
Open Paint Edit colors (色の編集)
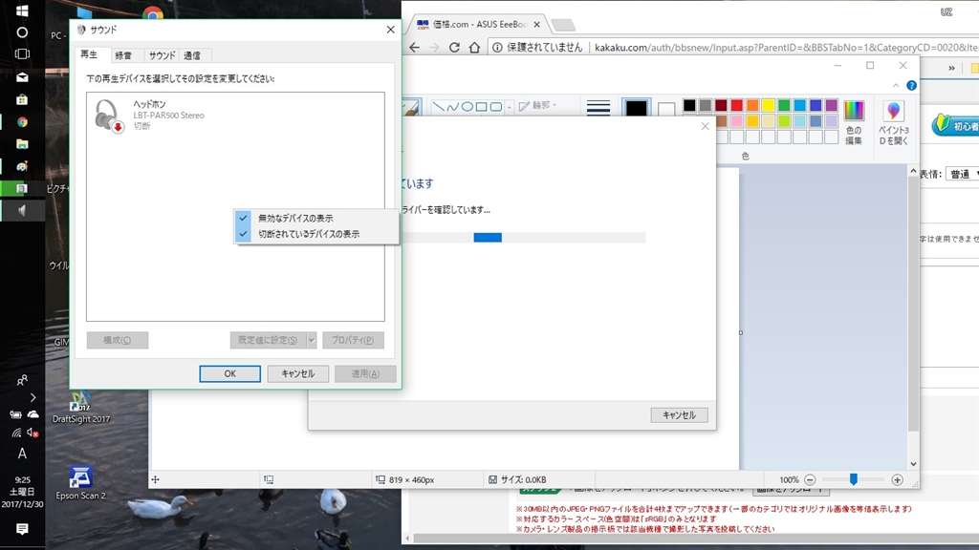coord(854,122)
